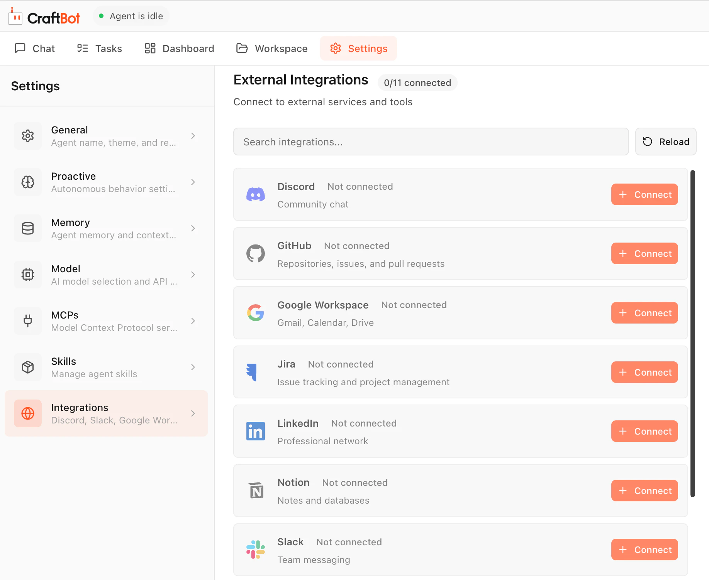Click Discord 'Not connected' status text
709x580 pixels.
pyautogui.click(x=360, y=187)
